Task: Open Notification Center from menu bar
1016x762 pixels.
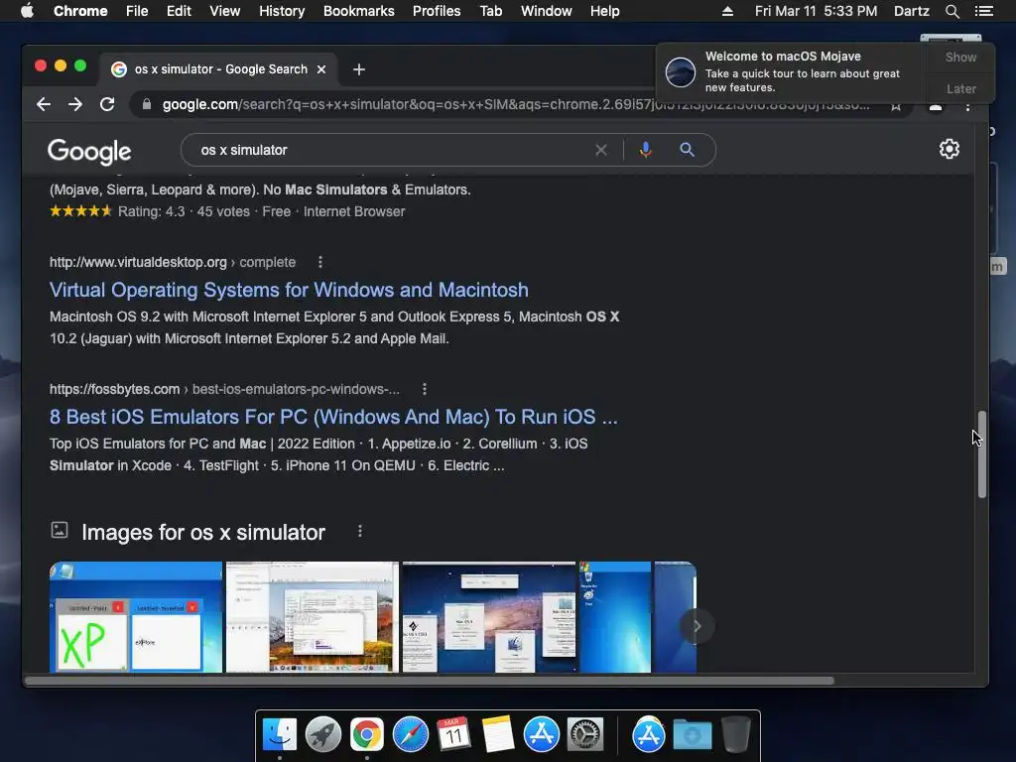Action: pyautogui.click(x=983, y=11)
